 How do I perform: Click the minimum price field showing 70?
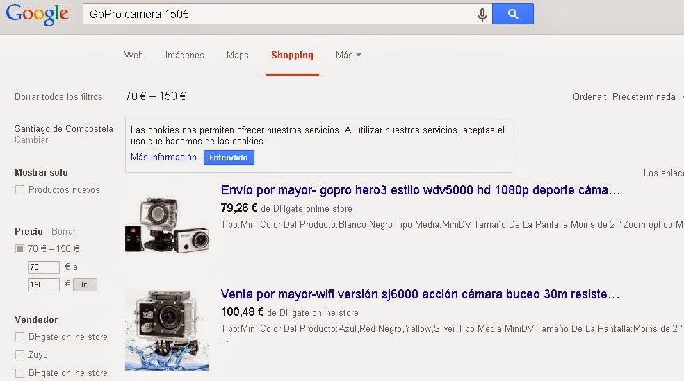point(44,267)
